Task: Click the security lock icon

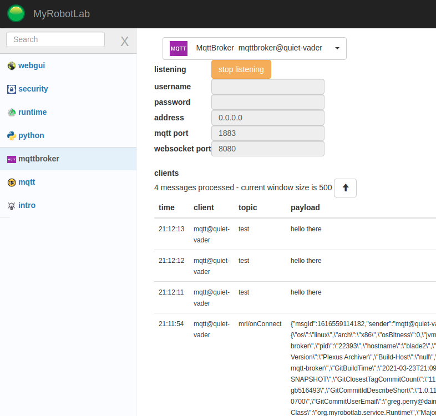Action: tap(12, 89)
